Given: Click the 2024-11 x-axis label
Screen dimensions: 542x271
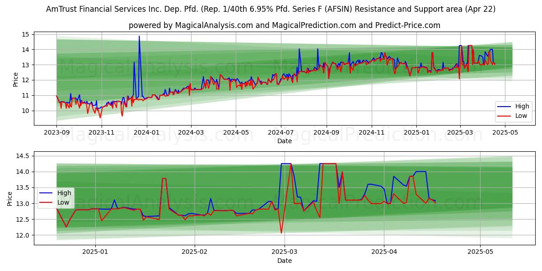Looking at the screenshot, I should (371, 133).
